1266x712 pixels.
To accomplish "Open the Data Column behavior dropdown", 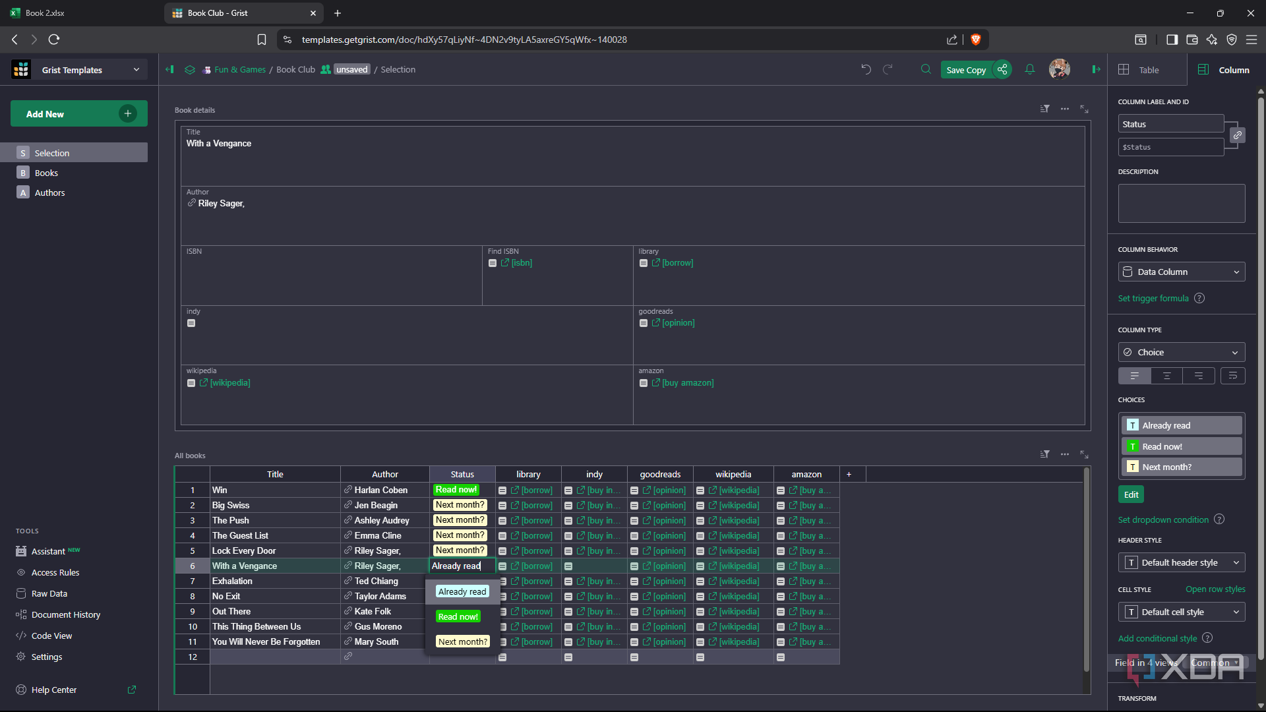I will point(1181,272).
